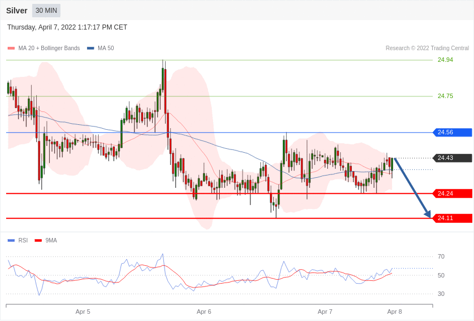Click the 'Apr 7' date axis label
The height and width of the screenshot is (321, 474).
(x=325, y=312)
